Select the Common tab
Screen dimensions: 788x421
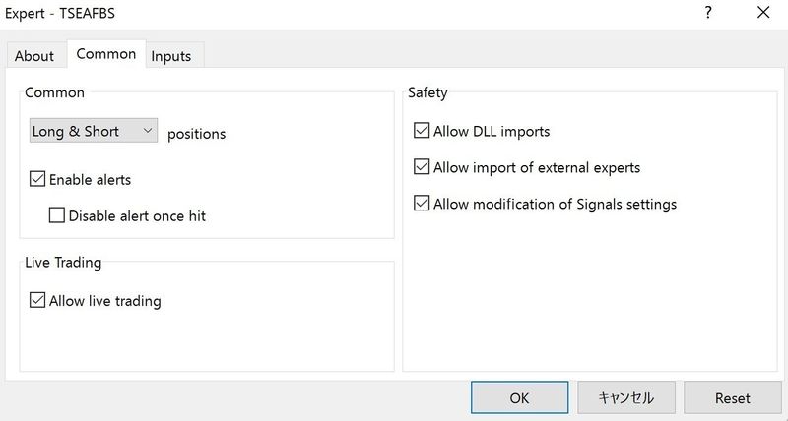pyautogui.click(x=105, y=54)
